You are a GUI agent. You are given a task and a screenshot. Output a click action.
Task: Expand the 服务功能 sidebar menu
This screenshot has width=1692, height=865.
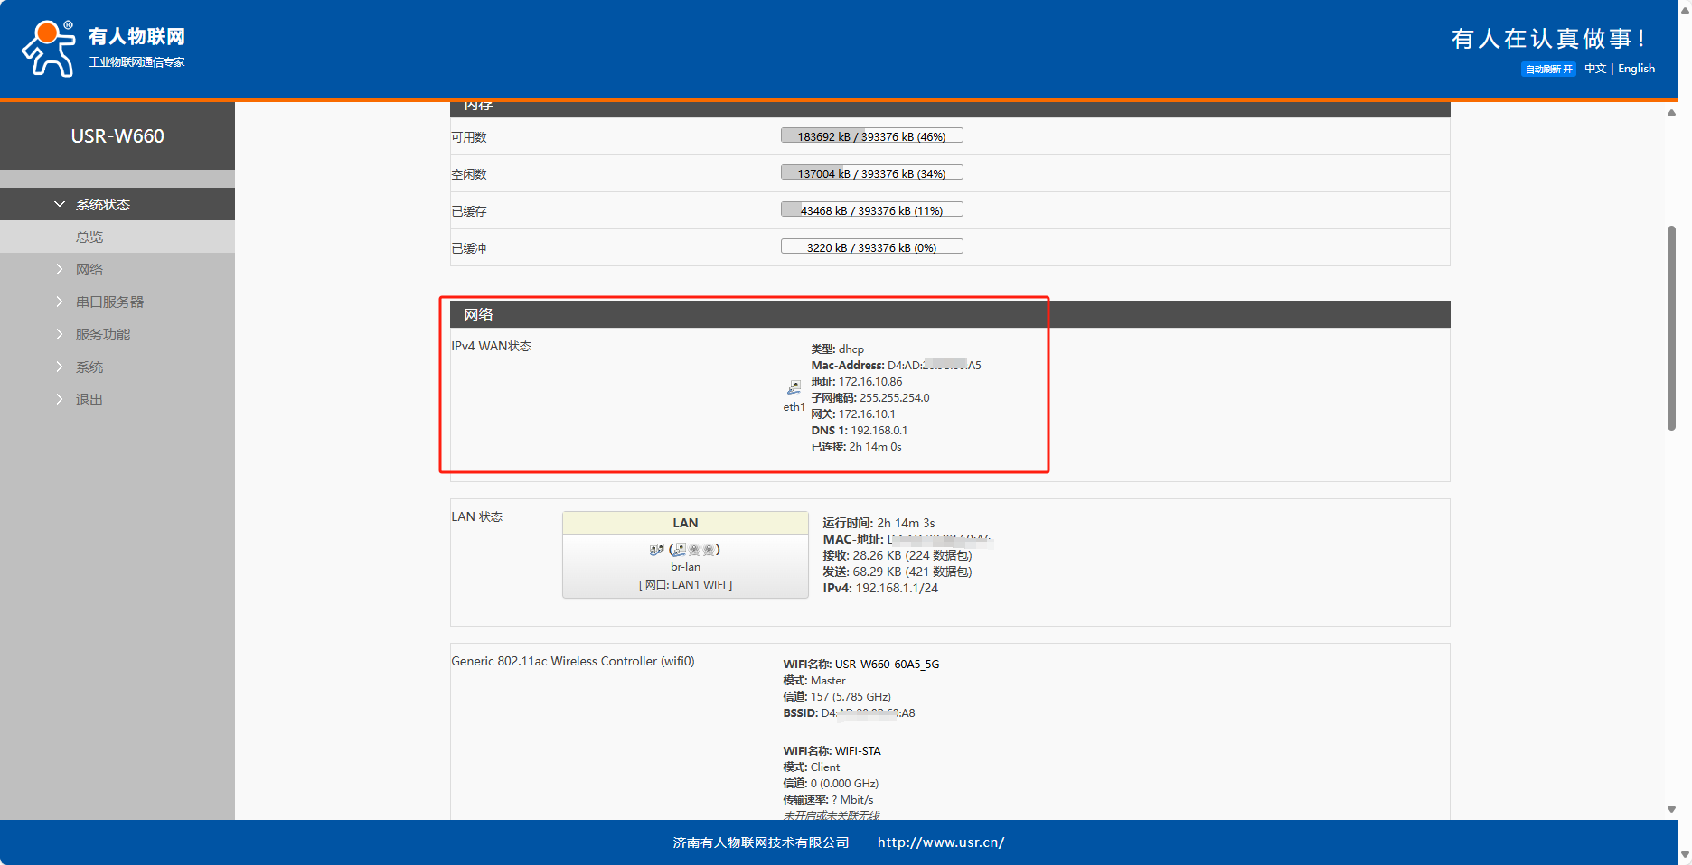[102, 335]
